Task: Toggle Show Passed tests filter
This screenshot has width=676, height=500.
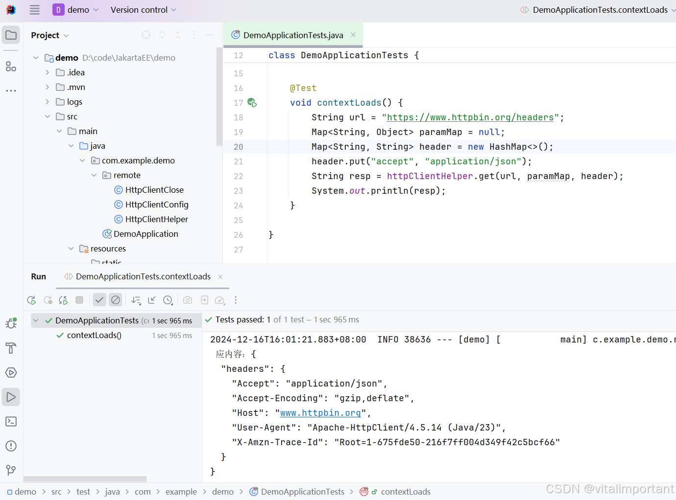Action: tap(99, 299)
